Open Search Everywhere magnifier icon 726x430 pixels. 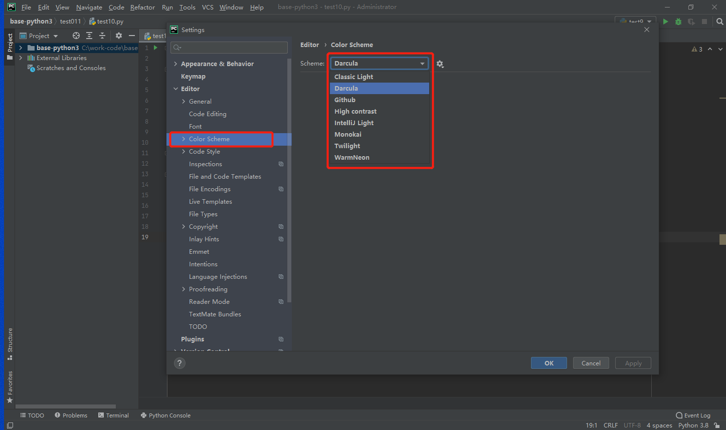click(720, 22)
